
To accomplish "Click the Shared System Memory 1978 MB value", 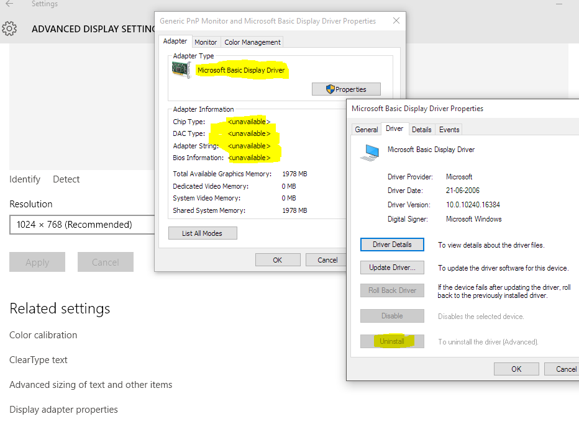I will coord(294,210).
